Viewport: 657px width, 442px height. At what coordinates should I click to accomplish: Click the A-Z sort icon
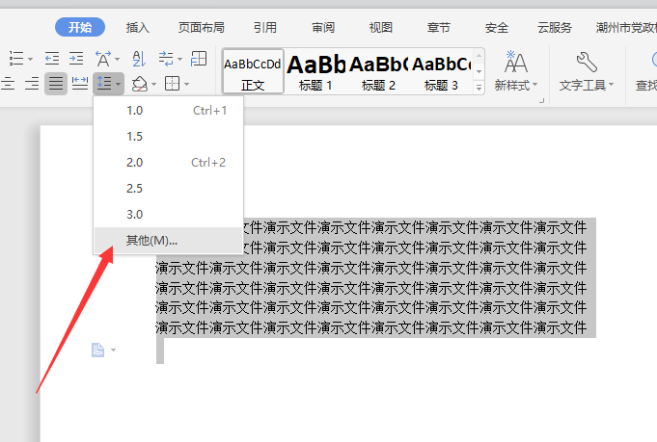coord(139,59)
